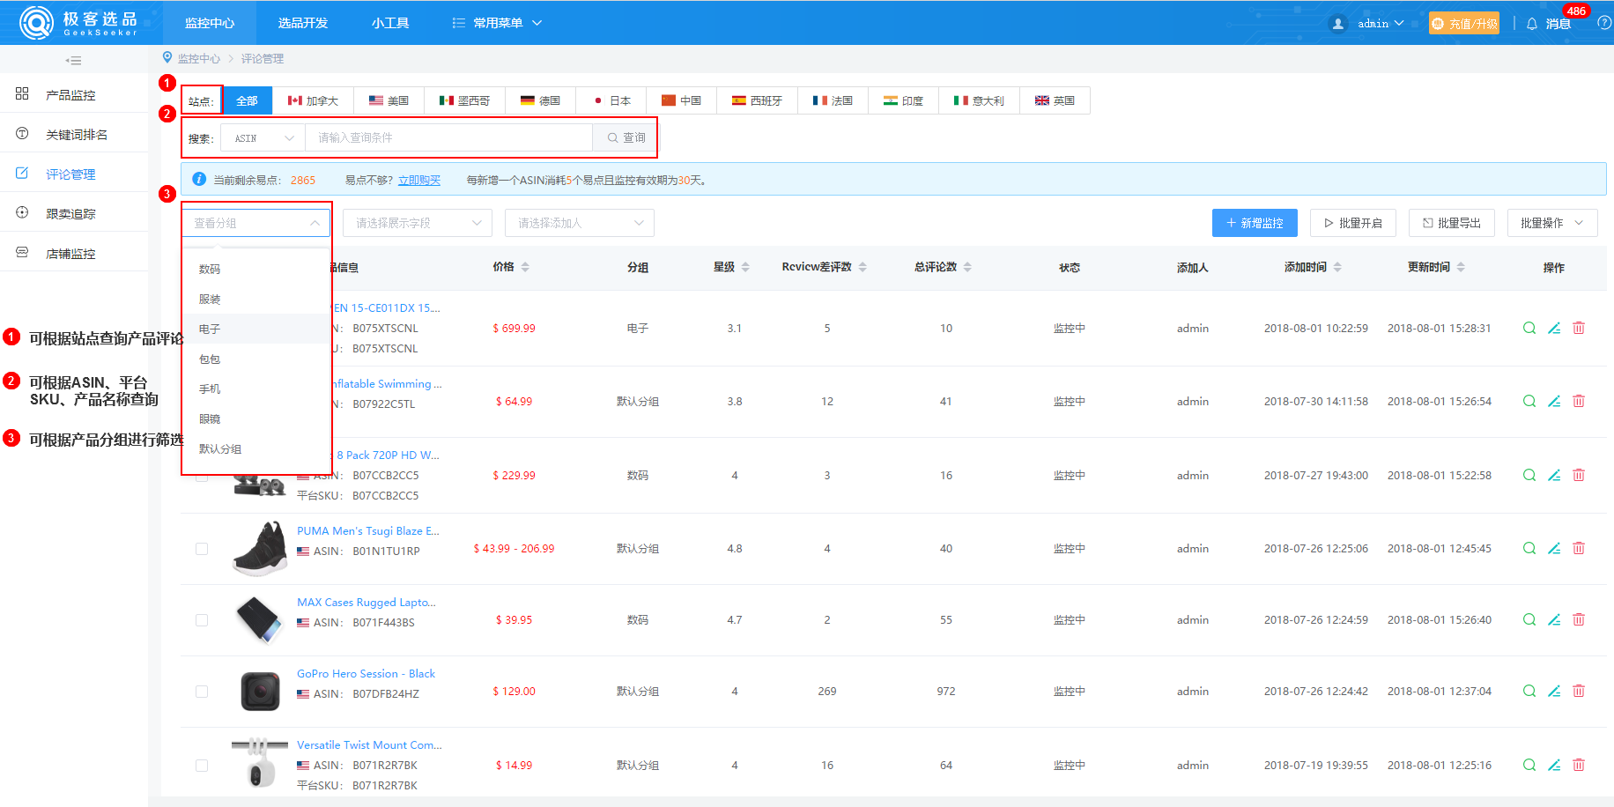Choose 手机 in the group list
The height and width of the screenshot is (807, 1614).
255,389
